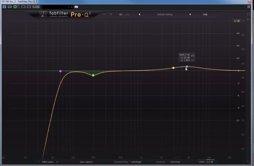Image resolution: width=254 pixels, height=166 pixels.
Task: Click the 4690.1 Hz frequency value
Action: [184, 55]
